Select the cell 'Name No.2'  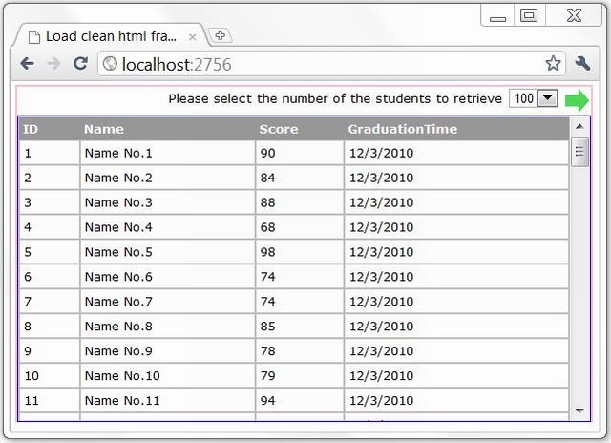tap(168, 178)
